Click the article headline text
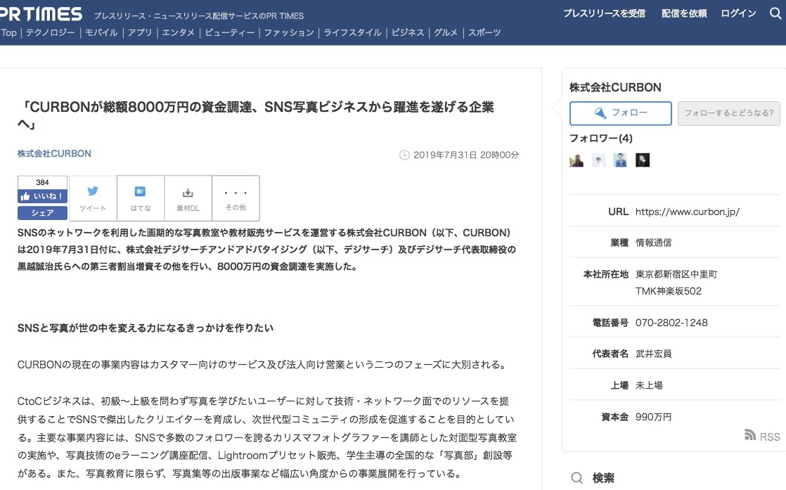 [x=256, y=115]
